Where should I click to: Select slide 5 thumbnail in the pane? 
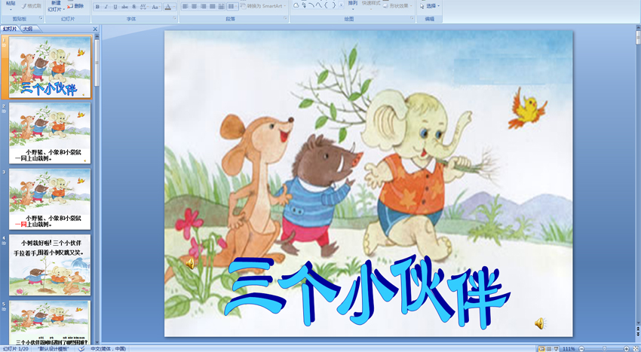50,323
